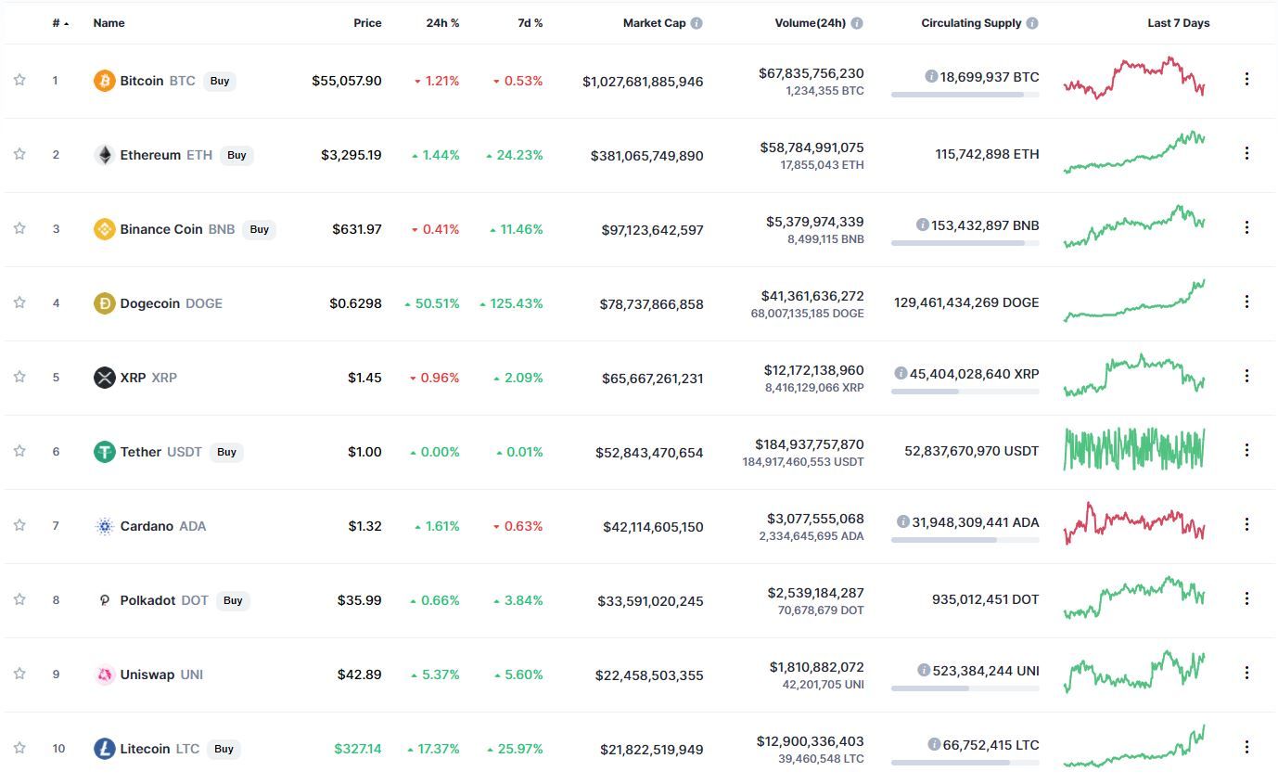This screenshot has height=784, width=1278.
Task: Click the Cardano logo icon
Action: pos(105,526)
